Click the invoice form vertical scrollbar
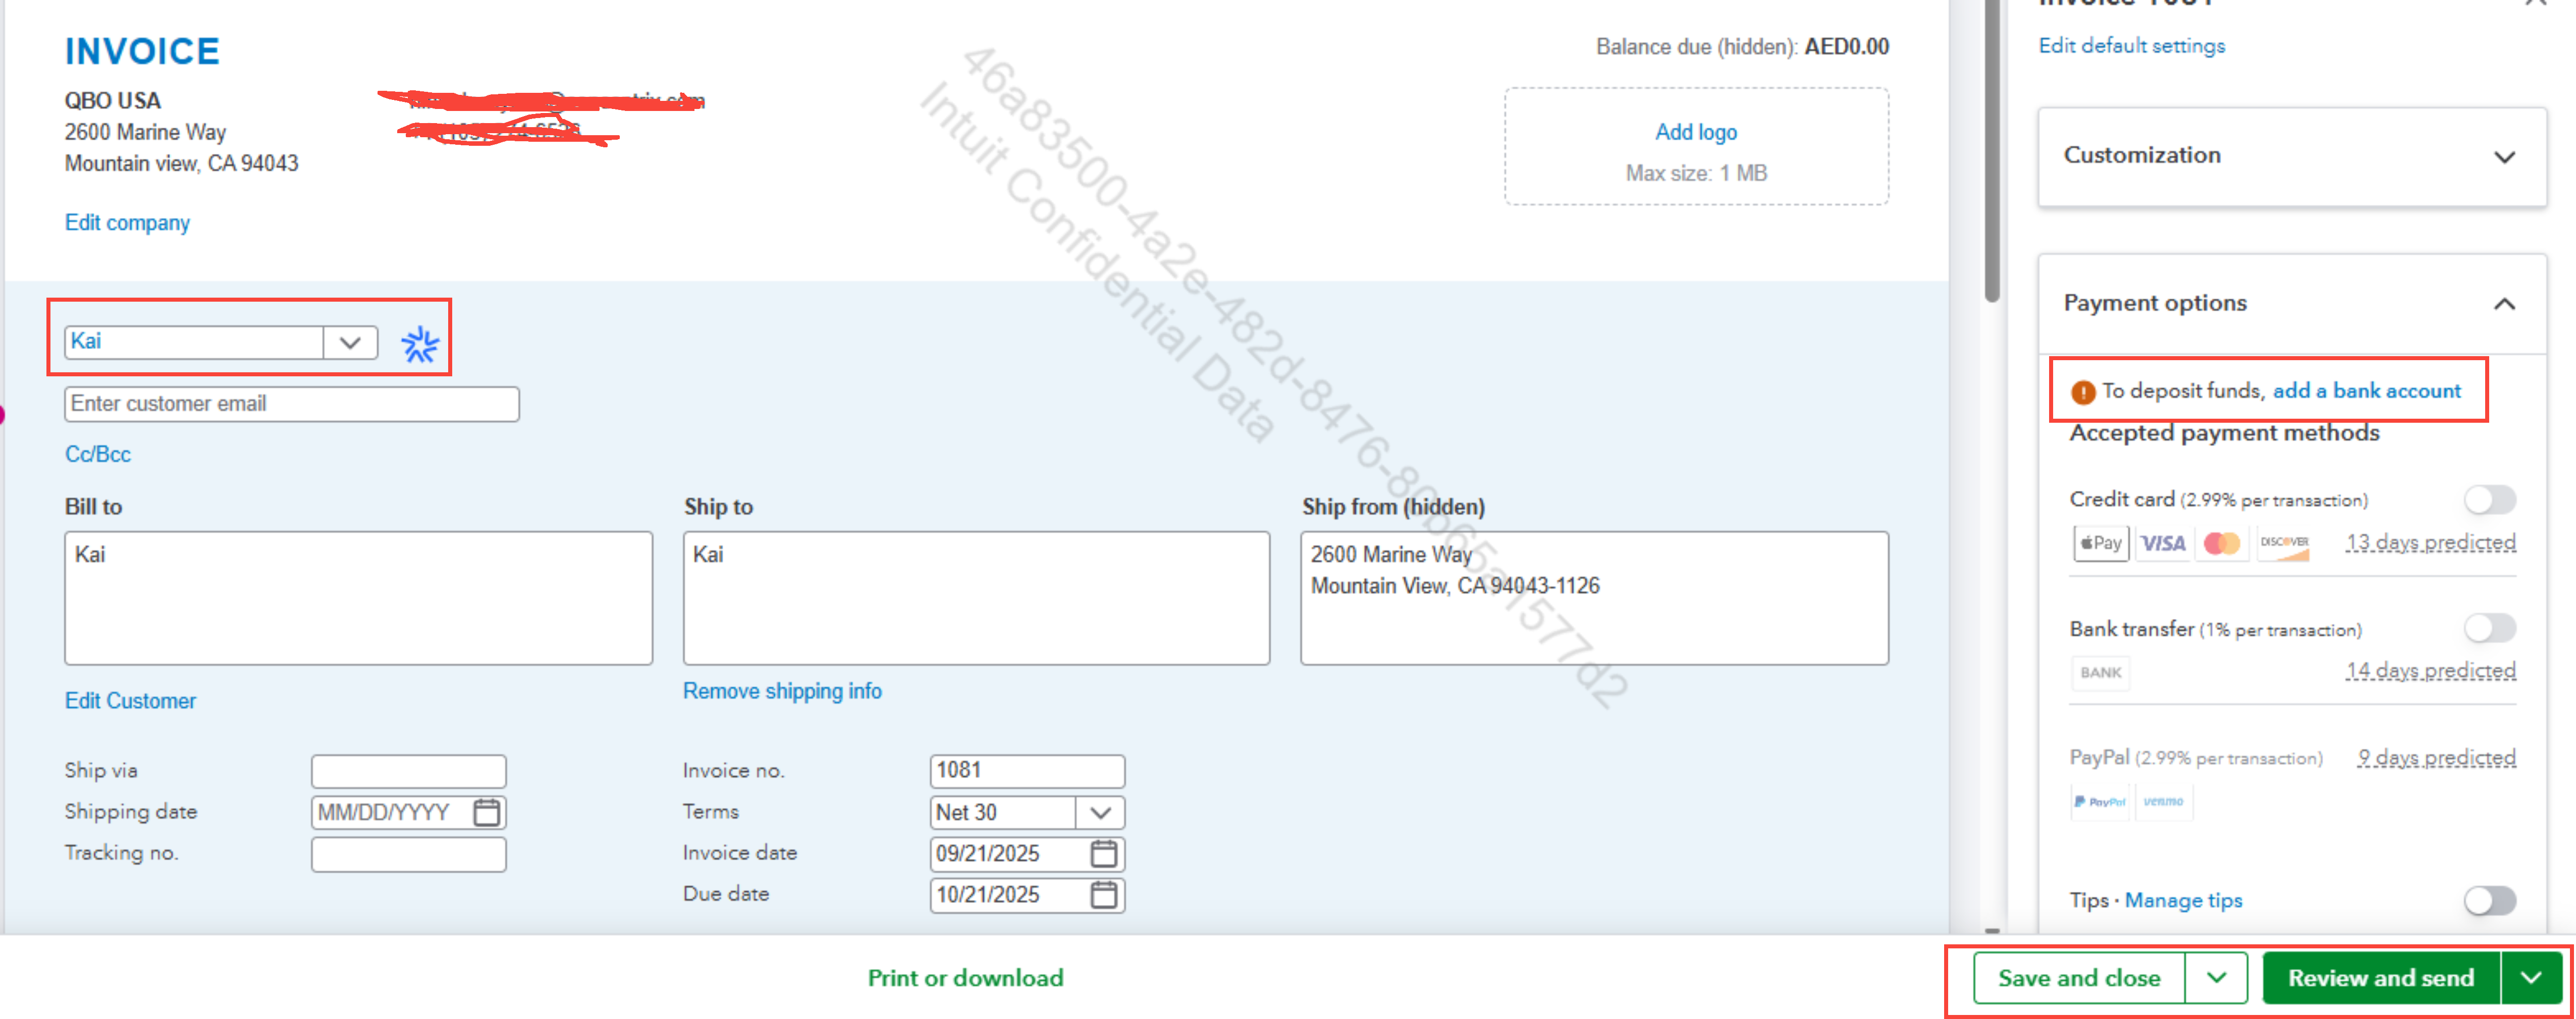Viewport: 2576px width, 1019px height. 1991,150
